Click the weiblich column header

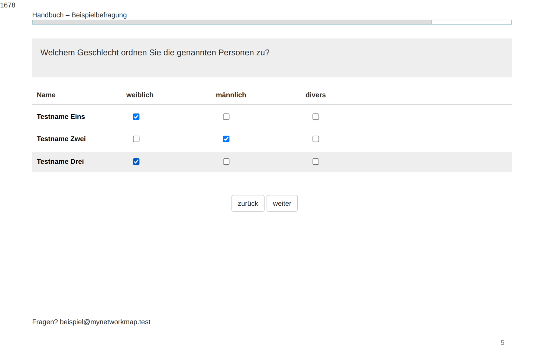pyautogui.click(x=140, y=95)
